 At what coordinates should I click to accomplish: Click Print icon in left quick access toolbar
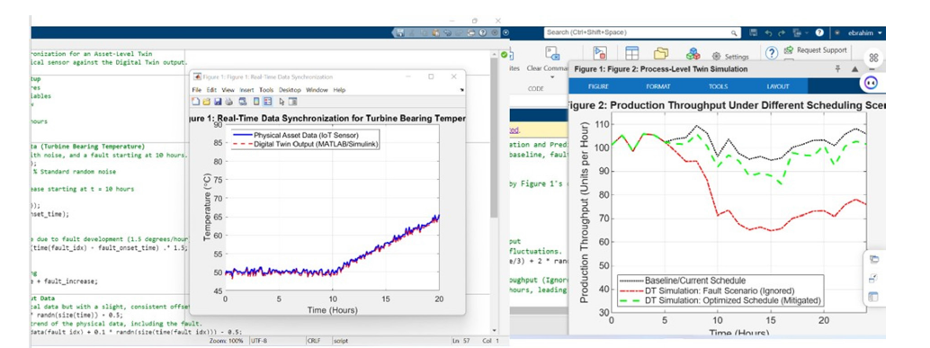pyautogui.click(x=471, y=32)
